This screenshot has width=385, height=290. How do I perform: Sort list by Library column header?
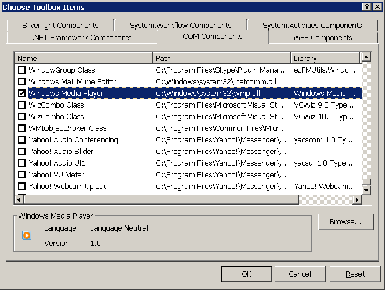click(325, 58)
